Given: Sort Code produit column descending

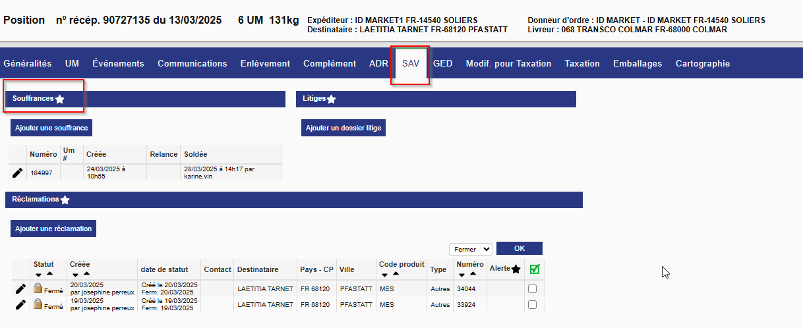Looking at the screenshot, I should [x=384, y=274].
